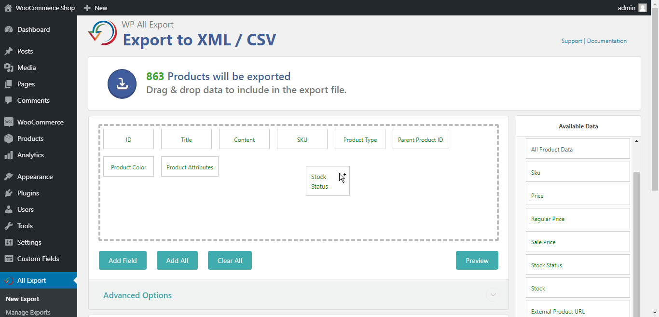Click Stock Status in Available Data list
This screenshot has height=317, width=659.
[x=578, y=264]
